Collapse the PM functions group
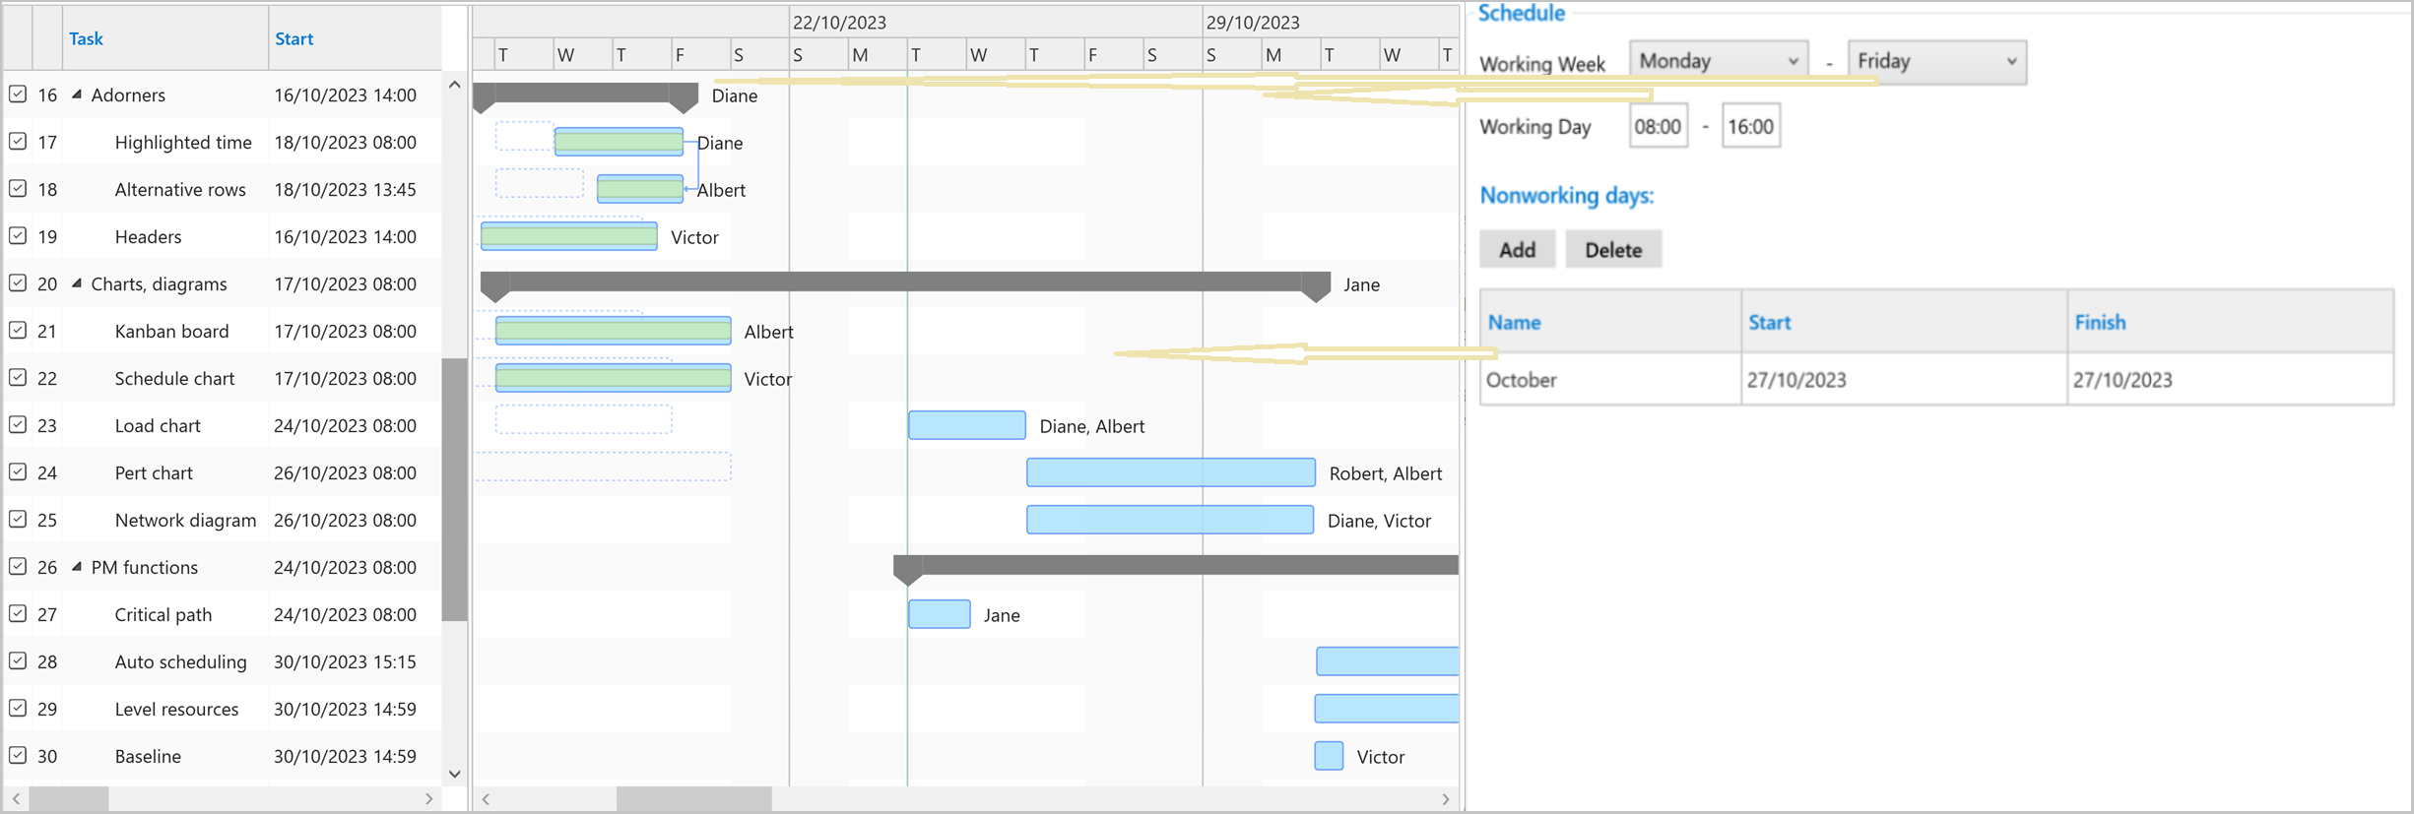 (x=77, y=567)
